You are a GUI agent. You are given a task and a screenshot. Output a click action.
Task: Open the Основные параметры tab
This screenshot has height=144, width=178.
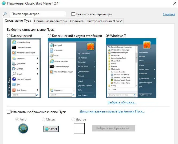(x=50, y=21)
